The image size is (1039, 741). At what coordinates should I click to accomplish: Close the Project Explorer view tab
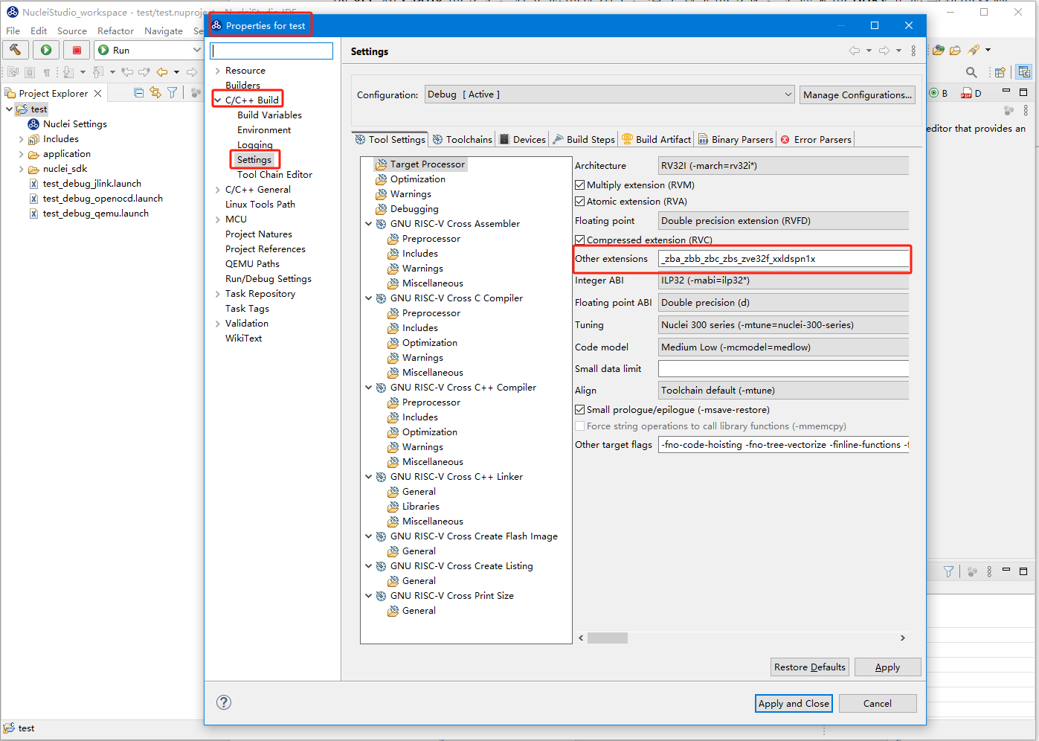tap(98, 93)
